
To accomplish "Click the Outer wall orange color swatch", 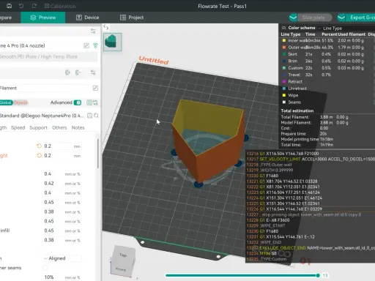I will pos(284,48).
